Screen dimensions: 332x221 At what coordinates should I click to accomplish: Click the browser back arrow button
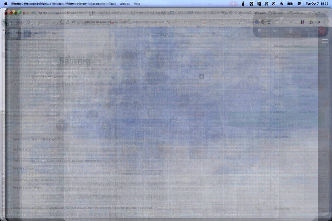tap(13, 22)
